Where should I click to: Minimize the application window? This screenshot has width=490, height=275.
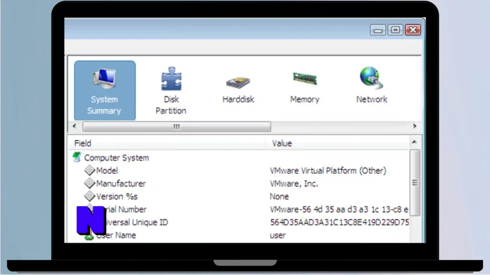pos(378,30)
